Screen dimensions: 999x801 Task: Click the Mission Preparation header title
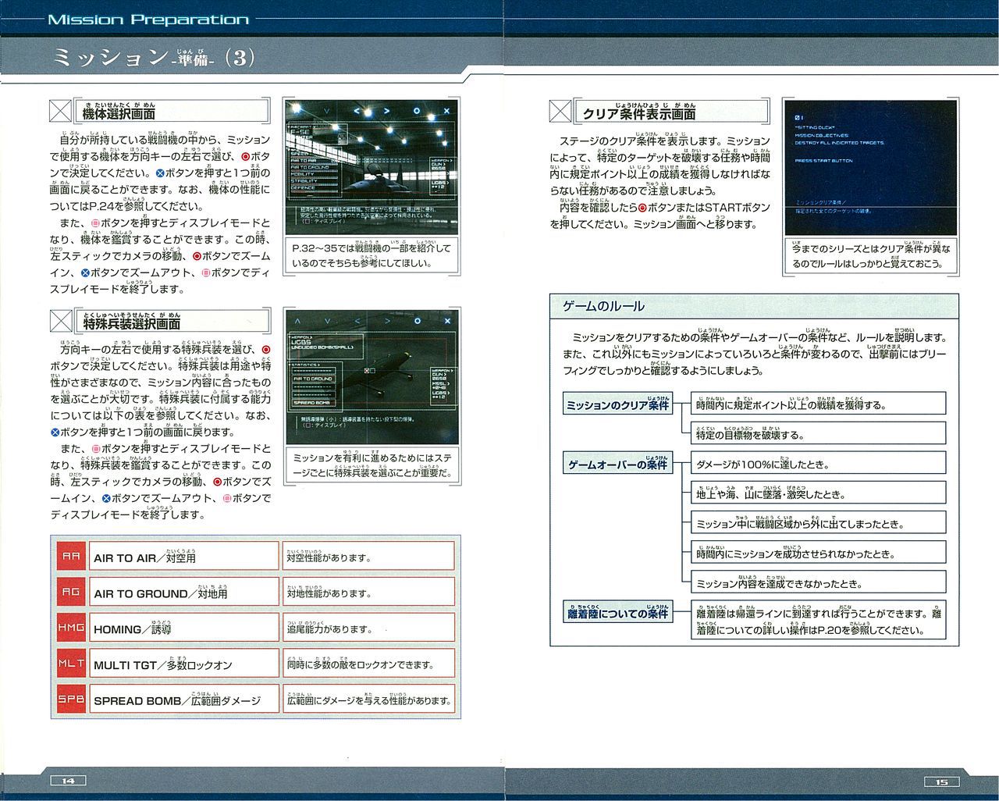(x=148, y=20)
